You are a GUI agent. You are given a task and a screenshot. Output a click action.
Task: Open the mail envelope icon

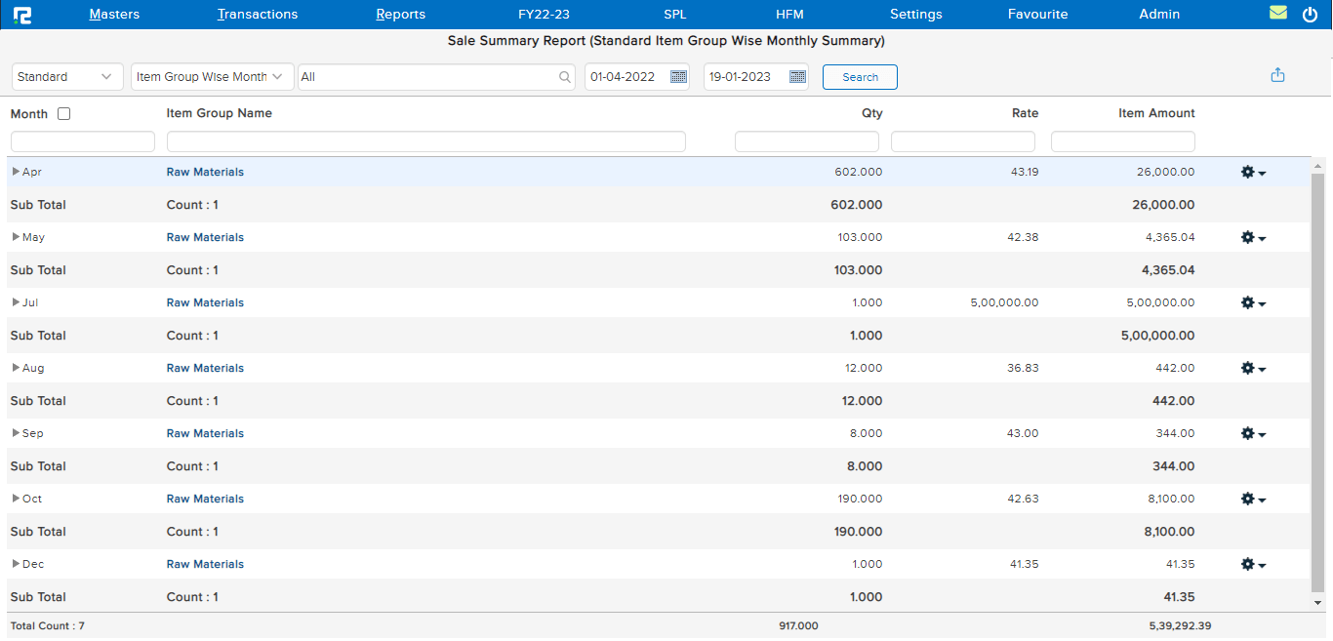1278,14
